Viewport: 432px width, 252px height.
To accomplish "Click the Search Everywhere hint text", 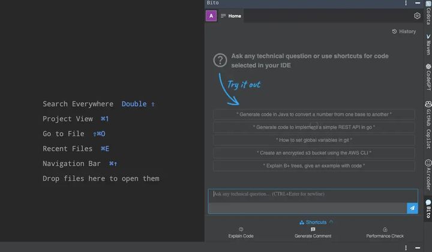I will 78,104.
